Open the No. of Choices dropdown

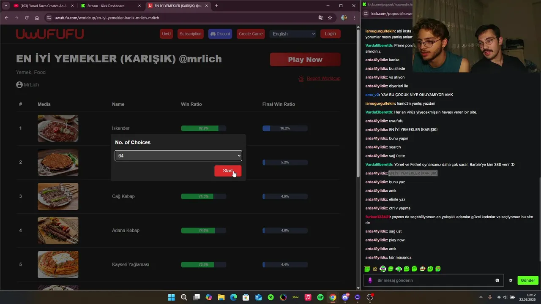coord(178,155)
